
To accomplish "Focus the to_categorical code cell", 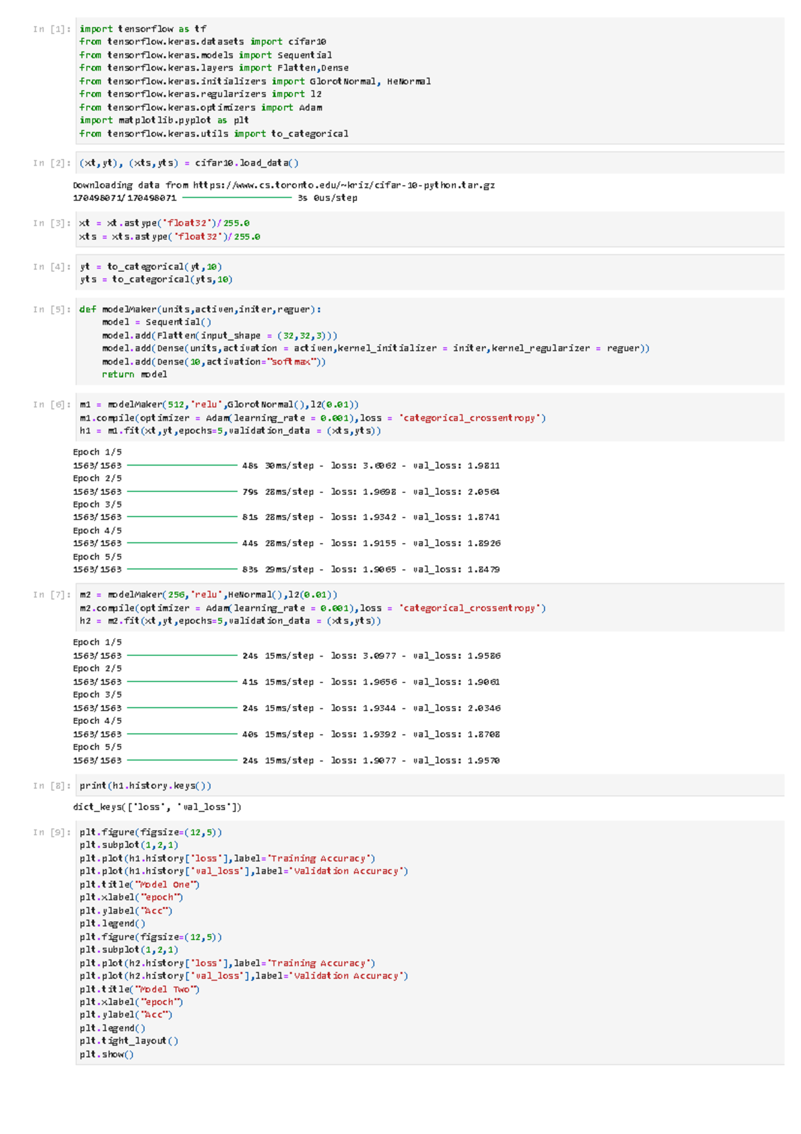I will (427, 273).
